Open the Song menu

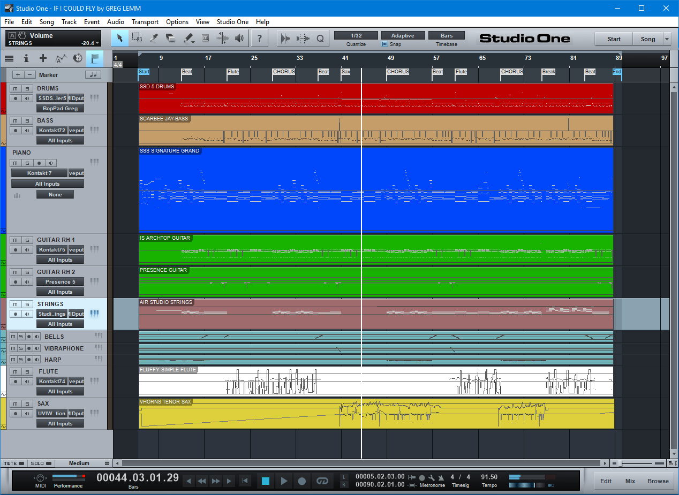click(x=47, y=22)
